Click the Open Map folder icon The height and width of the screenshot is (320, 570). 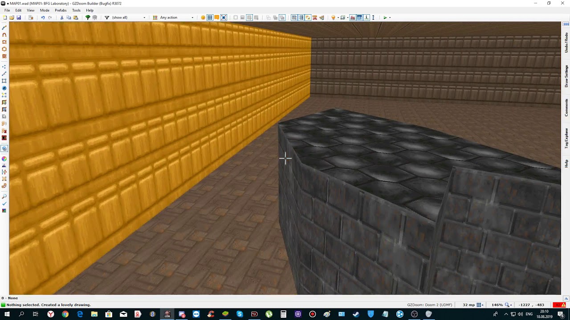tap(12, 17)
